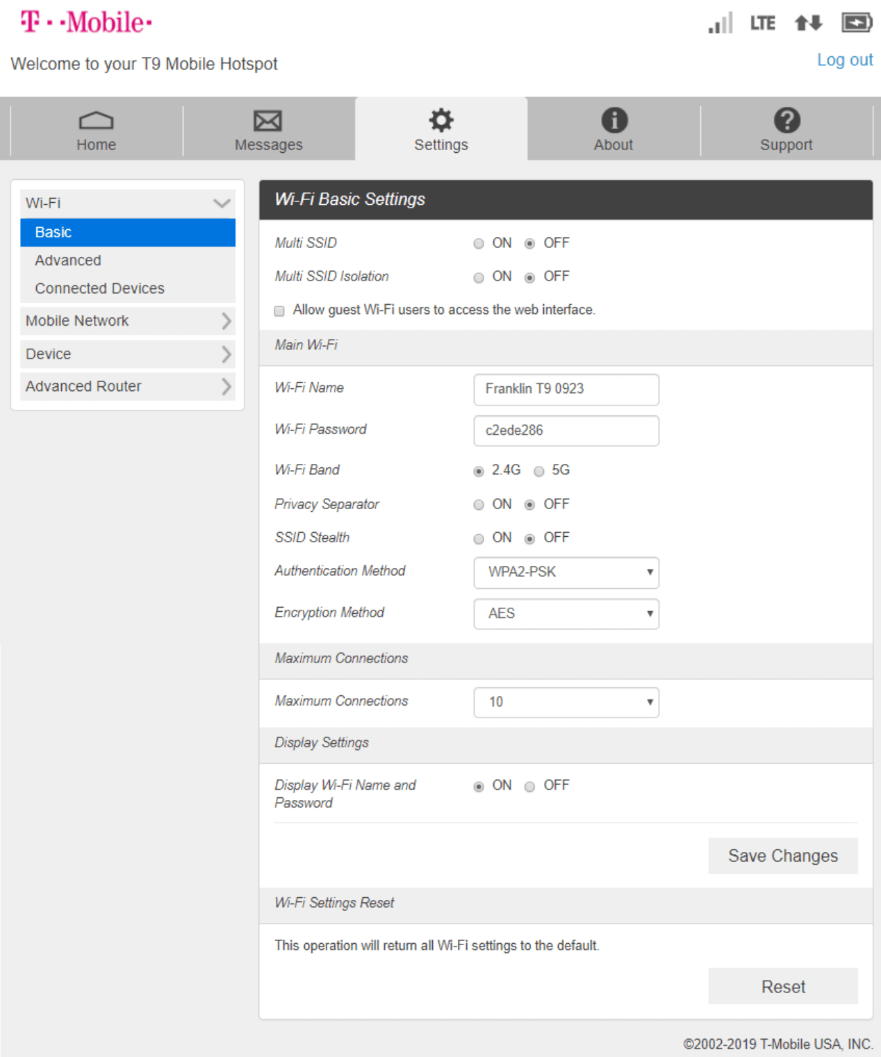Image resolution: width=881 pixels, height=1057 pixels.
Task: Open Messages via the envelope icon
Action: coord(267,121)
